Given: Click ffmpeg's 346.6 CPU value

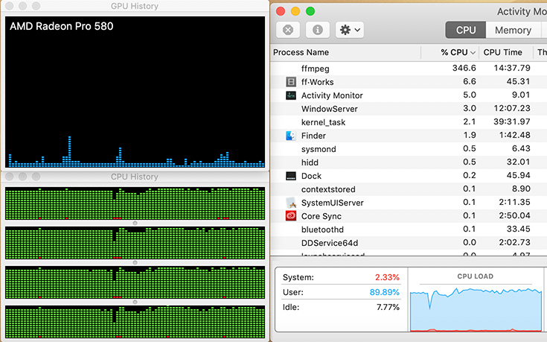Looking at the screenshot, I should coord(464,68).
